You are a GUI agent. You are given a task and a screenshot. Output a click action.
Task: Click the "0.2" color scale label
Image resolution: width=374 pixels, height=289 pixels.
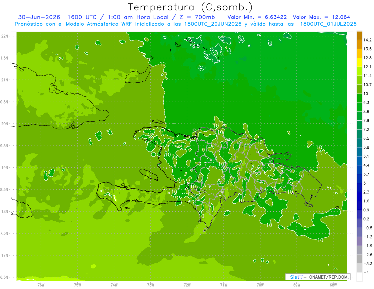(367, 219)
